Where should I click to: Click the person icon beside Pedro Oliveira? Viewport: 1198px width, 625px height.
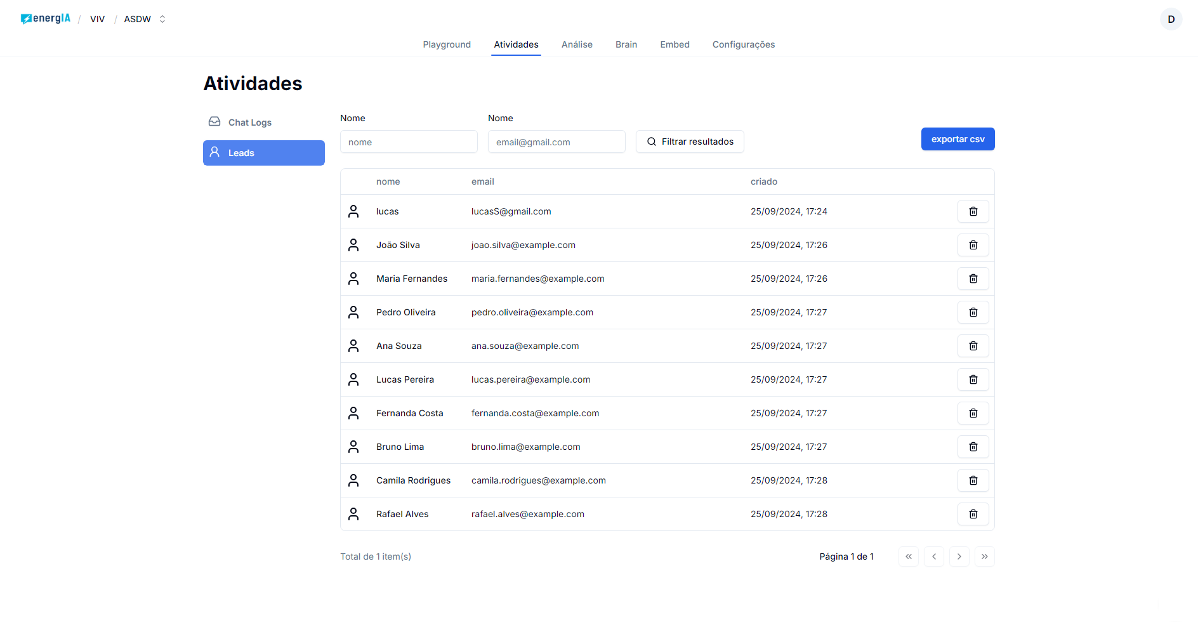tap(353, 312)
